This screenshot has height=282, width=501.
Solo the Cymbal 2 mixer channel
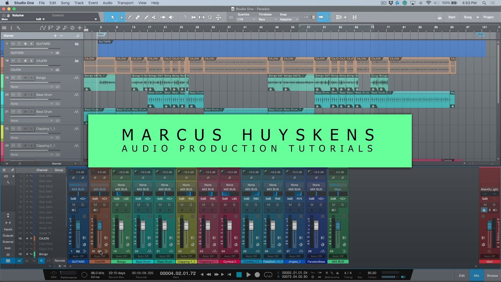(234, 205)
